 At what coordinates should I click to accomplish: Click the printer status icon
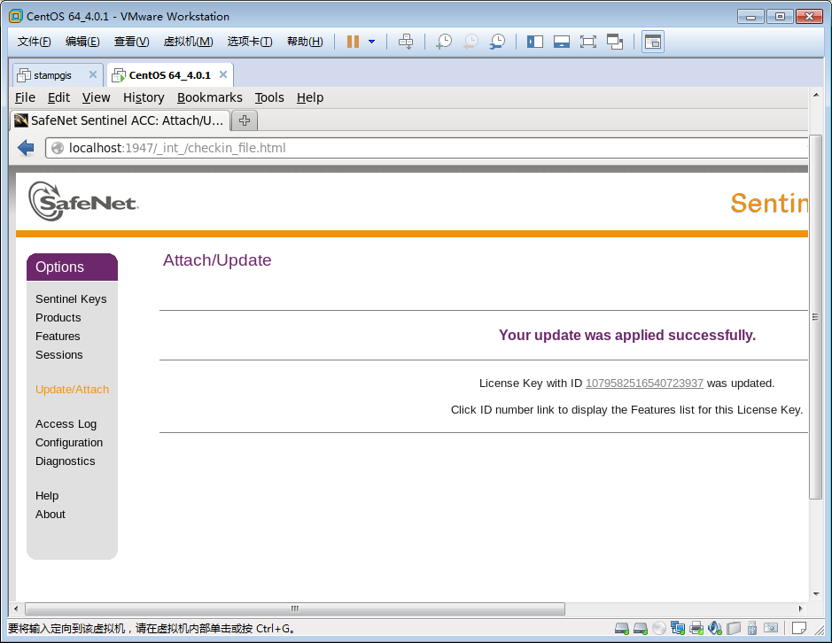696,629
